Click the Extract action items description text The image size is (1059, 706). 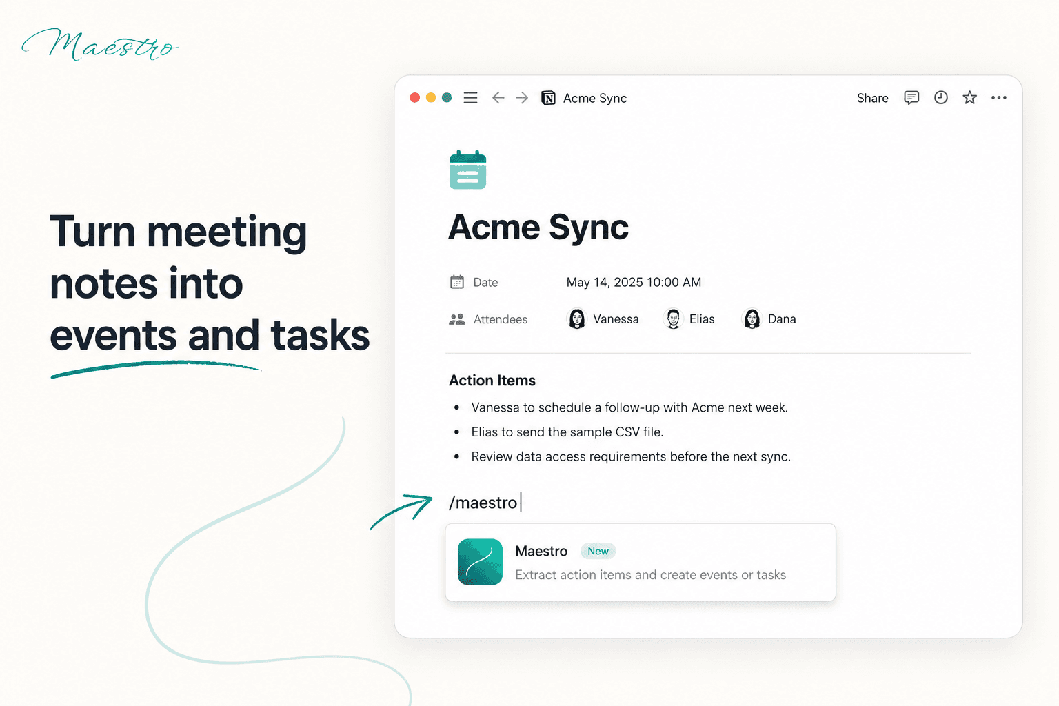point(650,575)
